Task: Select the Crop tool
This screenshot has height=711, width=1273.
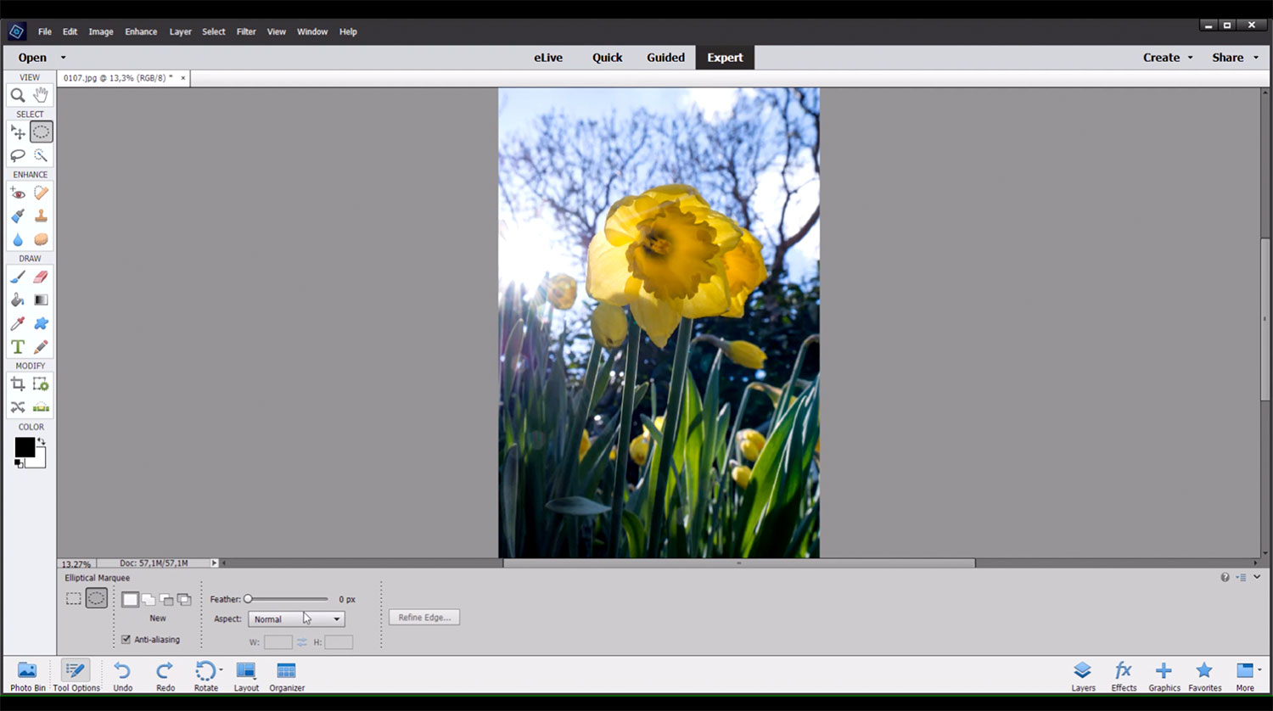Action: 17,384
